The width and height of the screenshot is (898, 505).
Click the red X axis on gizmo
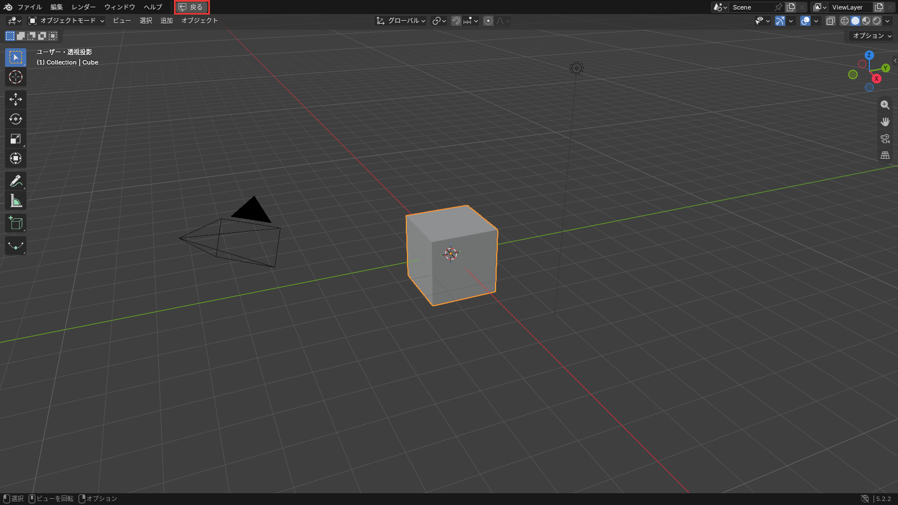(x=876, y=79)
